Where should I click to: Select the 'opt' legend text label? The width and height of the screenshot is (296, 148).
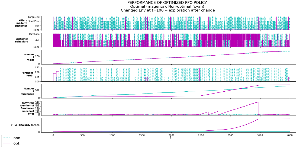pos(16,143)
